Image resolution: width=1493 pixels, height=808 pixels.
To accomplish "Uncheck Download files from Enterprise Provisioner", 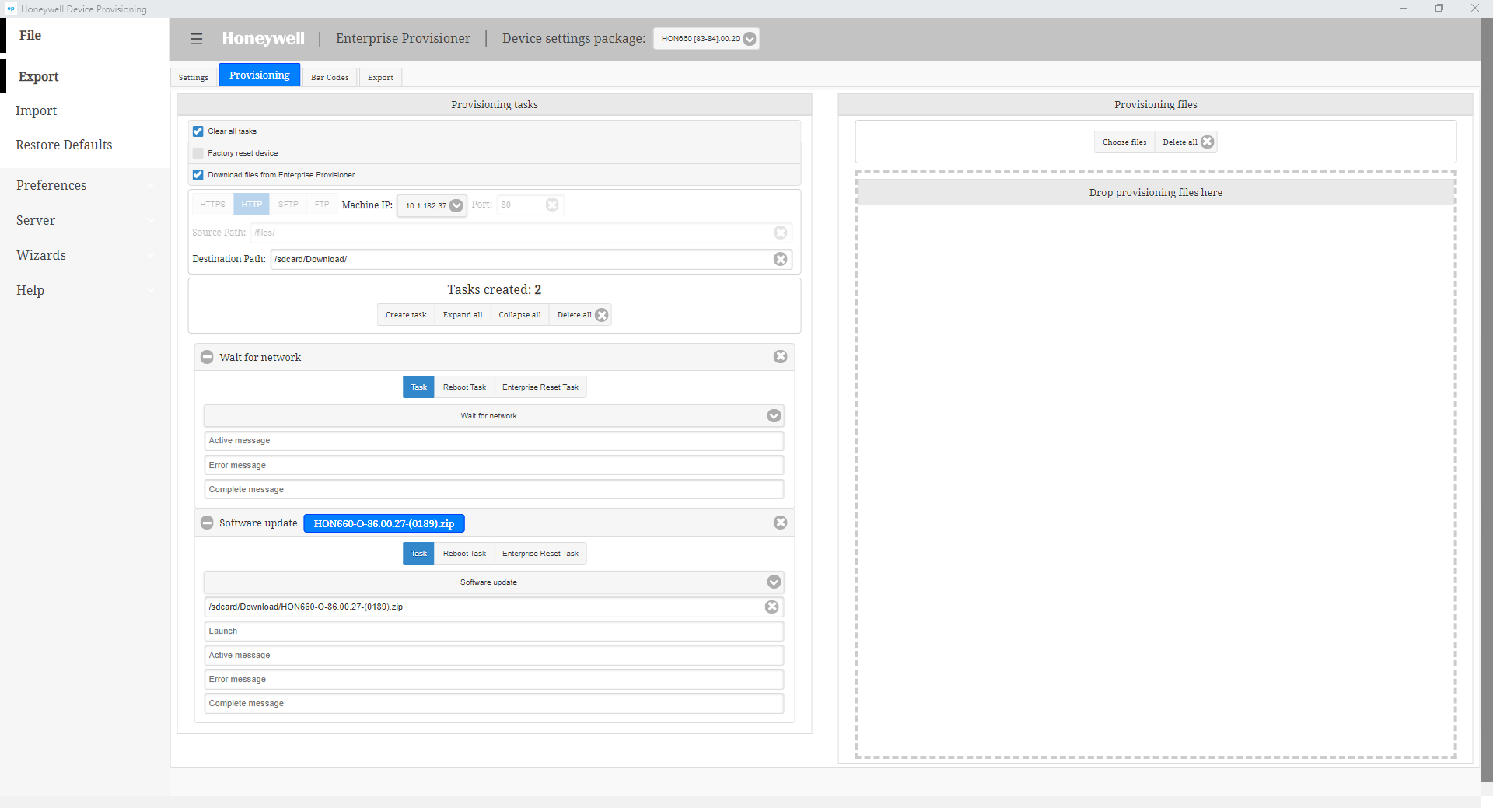I will [x=198, y=175].
